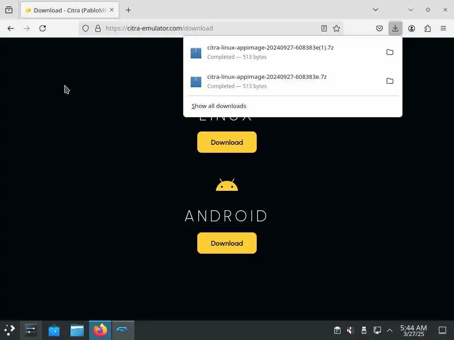The height and width of the screenshot is (340, 454).
Task: Open Dolphin file manager from taskbar
Action: click(77, 330)
